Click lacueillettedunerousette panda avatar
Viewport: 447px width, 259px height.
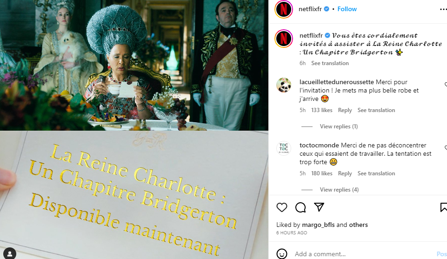click(284, 85)
